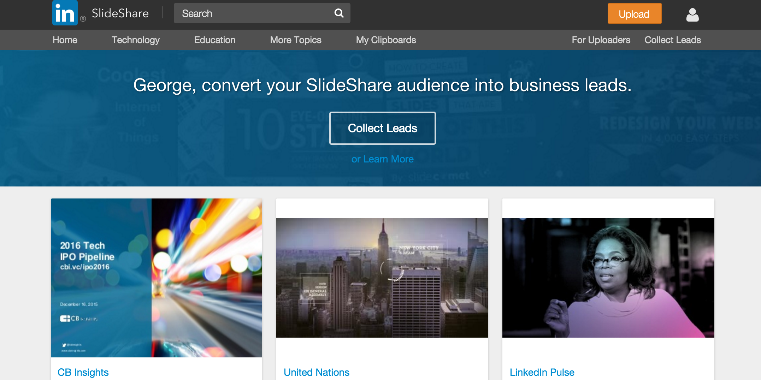Expand the More Topics menu
The image size is (761, 380).
coord(296,40)
